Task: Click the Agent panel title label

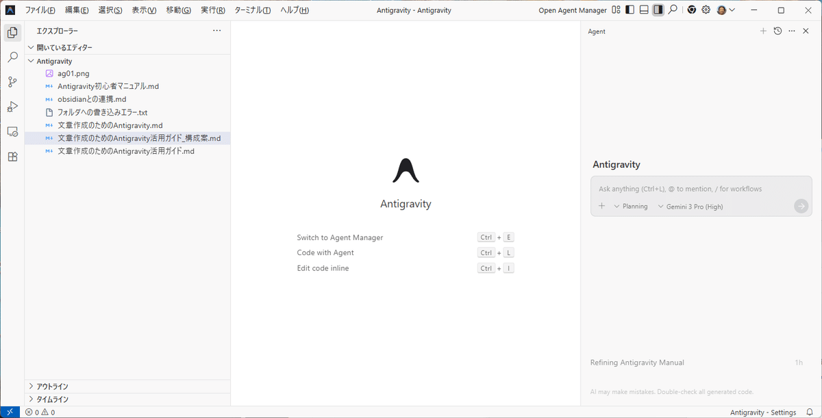Action: [597, 31]
